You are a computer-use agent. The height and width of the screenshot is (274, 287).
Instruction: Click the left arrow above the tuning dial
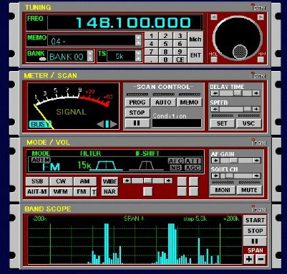pyautogui.click(x=214, y=17)
